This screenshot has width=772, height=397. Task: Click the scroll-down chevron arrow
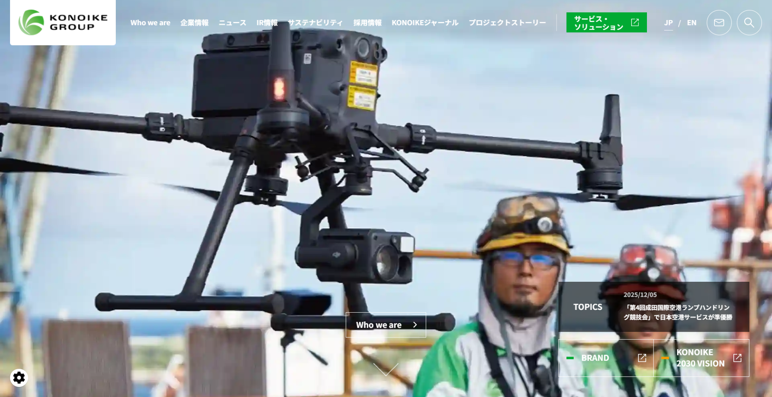[386, 369]
